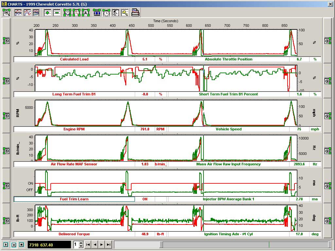335x251 pixels.
Task: Select the stacked multi-chart view icon
Action: pyautogui.click(x=36, y=13)
